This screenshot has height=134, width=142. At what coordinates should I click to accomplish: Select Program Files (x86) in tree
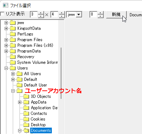[35, 45]
